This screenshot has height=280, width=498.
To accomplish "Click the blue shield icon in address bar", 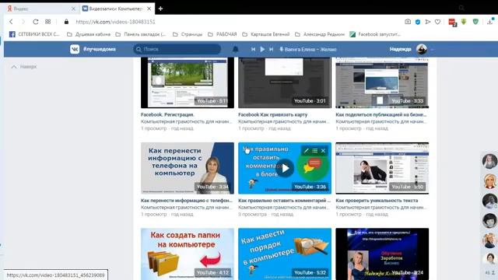I will (x=418, y=22).
